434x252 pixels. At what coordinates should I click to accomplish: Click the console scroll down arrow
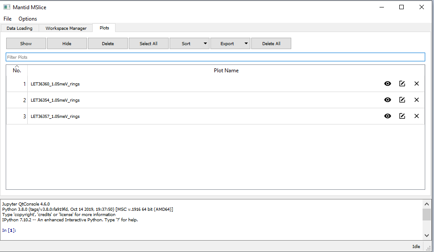click(427, 235)
